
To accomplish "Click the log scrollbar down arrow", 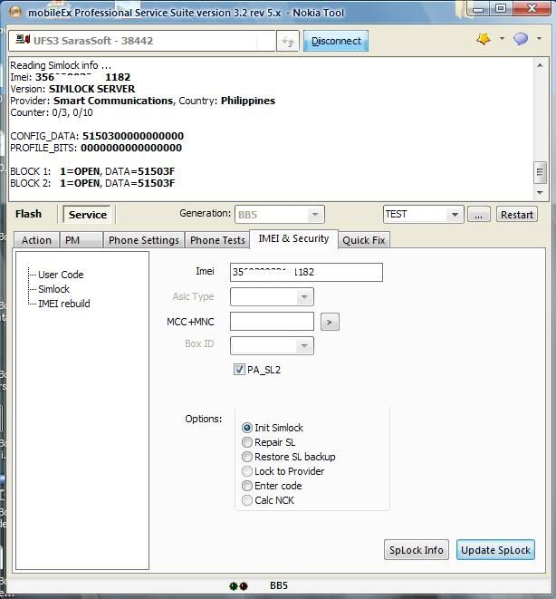I will click(x=540, y=192).
